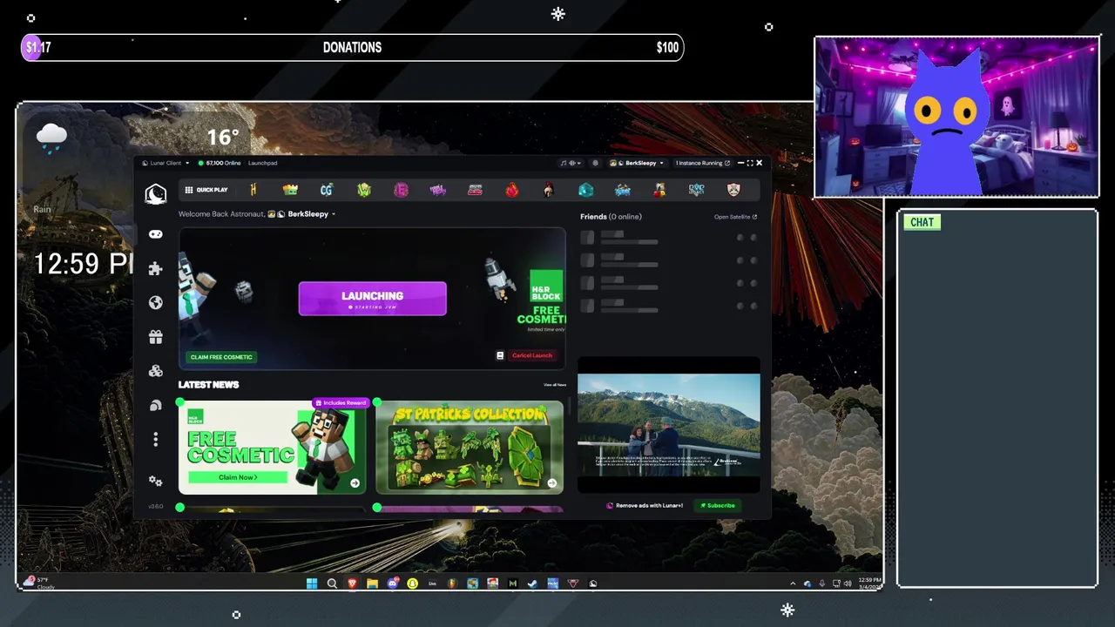Screen dimensions: 1115x627
Task: Select the shield crest Quick Play server
Action: pyautogui.click(x=733, y=190)
